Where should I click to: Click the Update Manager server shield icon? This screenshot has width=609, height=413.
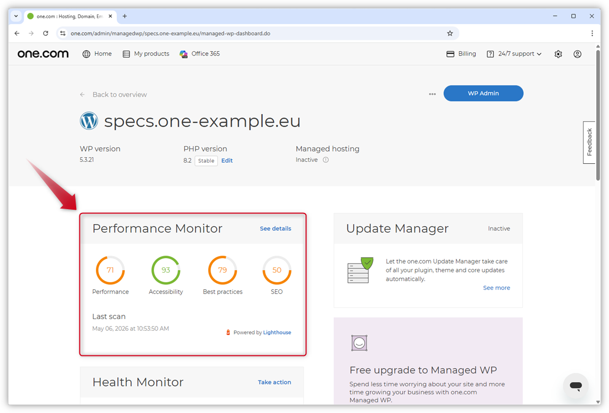(360, 270)
